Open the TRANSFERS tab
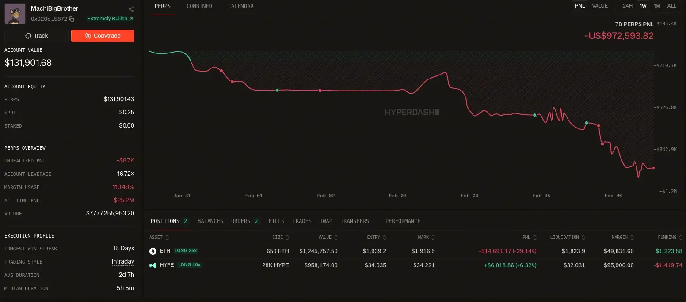Viewport: 686px width, 302px height. coord(354,221)
